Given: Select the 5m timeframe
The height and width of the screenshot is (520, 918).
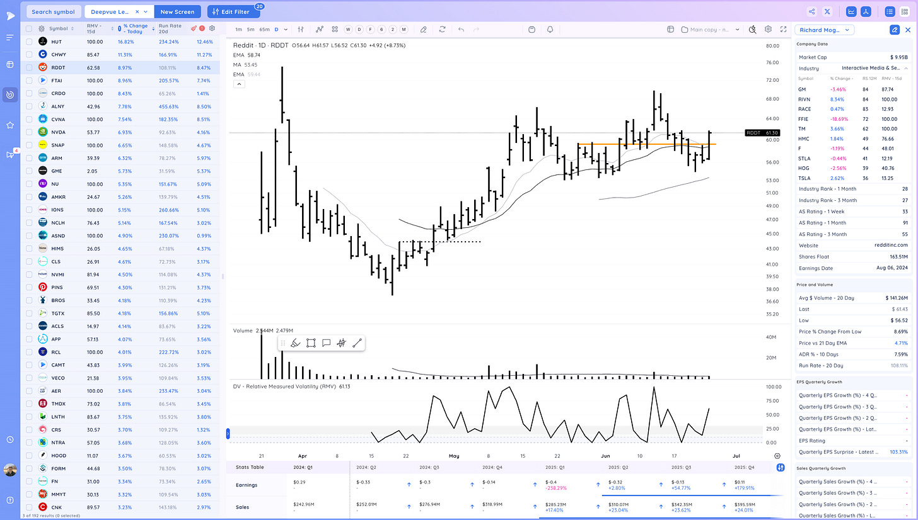Looking at the screenshot, I should (x=250, y=29).
